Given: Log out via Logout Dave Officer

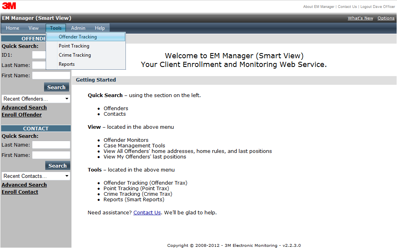Looking at the screenshot, I should point(378,7).
